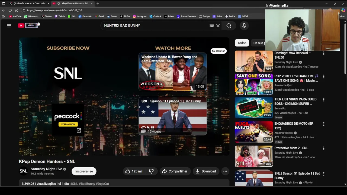Open options for Tier List Virus video
The height and width of the screenshot is (195, 347).
click(x=324, y=100)
